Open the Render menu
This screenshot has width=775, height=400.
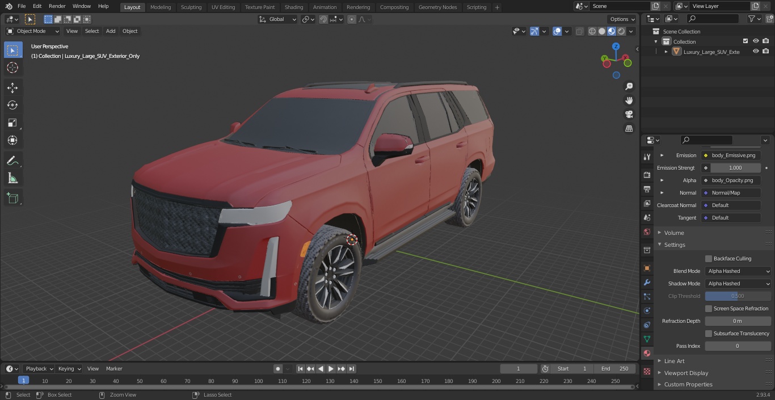point(57,6)
